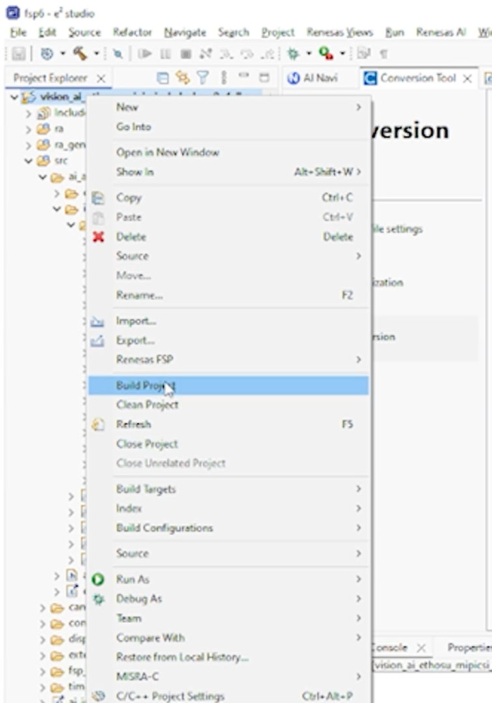This screenshot has height=703, width=492.
Task: Open the Build Configurations submenu
Action: pos(164,528)
